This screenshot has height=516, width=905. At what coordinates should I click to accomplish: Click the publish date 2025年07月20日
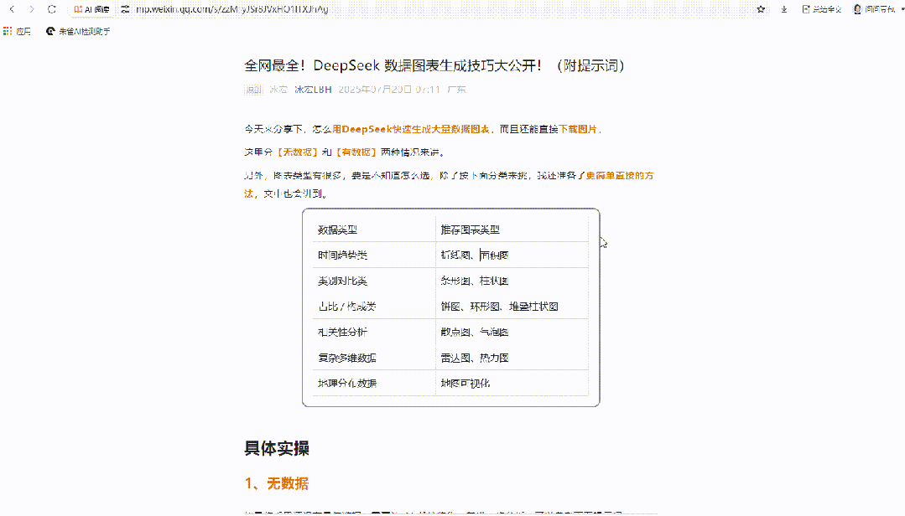tap(375, 90)
